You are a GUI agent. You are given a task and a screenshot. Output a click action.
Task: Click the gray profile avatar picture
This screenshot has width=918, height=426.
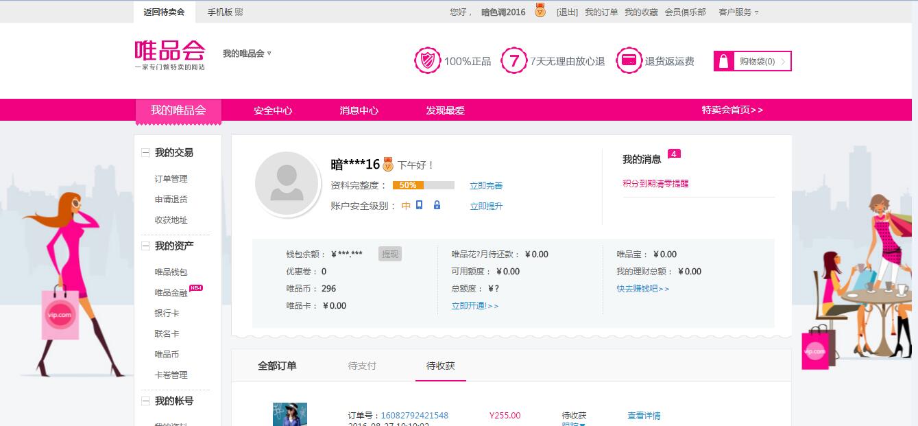pos(287,184)
